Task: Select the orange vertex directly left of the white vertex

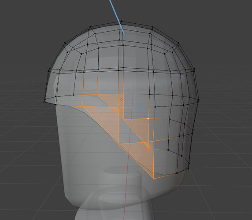Action: point(123,119)
